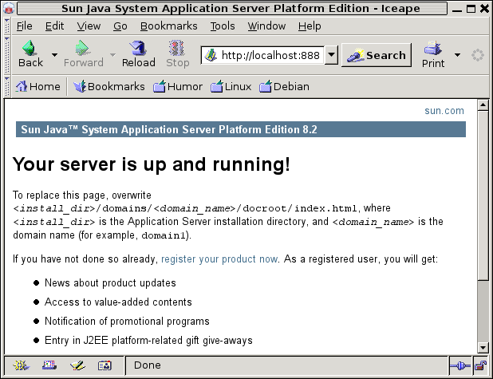Open Navigator from status bar component icon

(21, 365)
